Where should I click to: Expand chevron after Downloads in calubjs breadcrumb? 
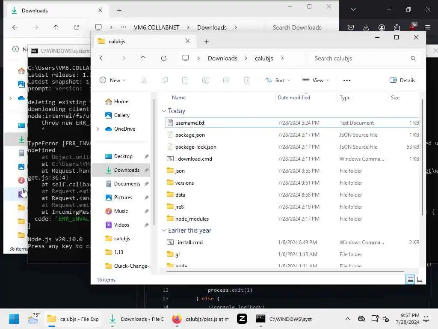[246, 58]
